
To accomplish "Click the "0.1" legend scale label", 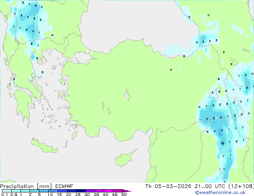I will point(4,194).
